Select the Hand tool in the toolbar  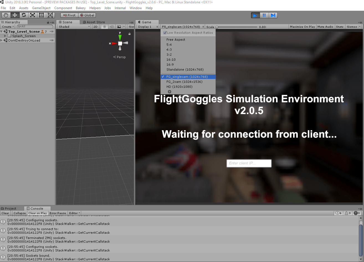coord(6,15)
